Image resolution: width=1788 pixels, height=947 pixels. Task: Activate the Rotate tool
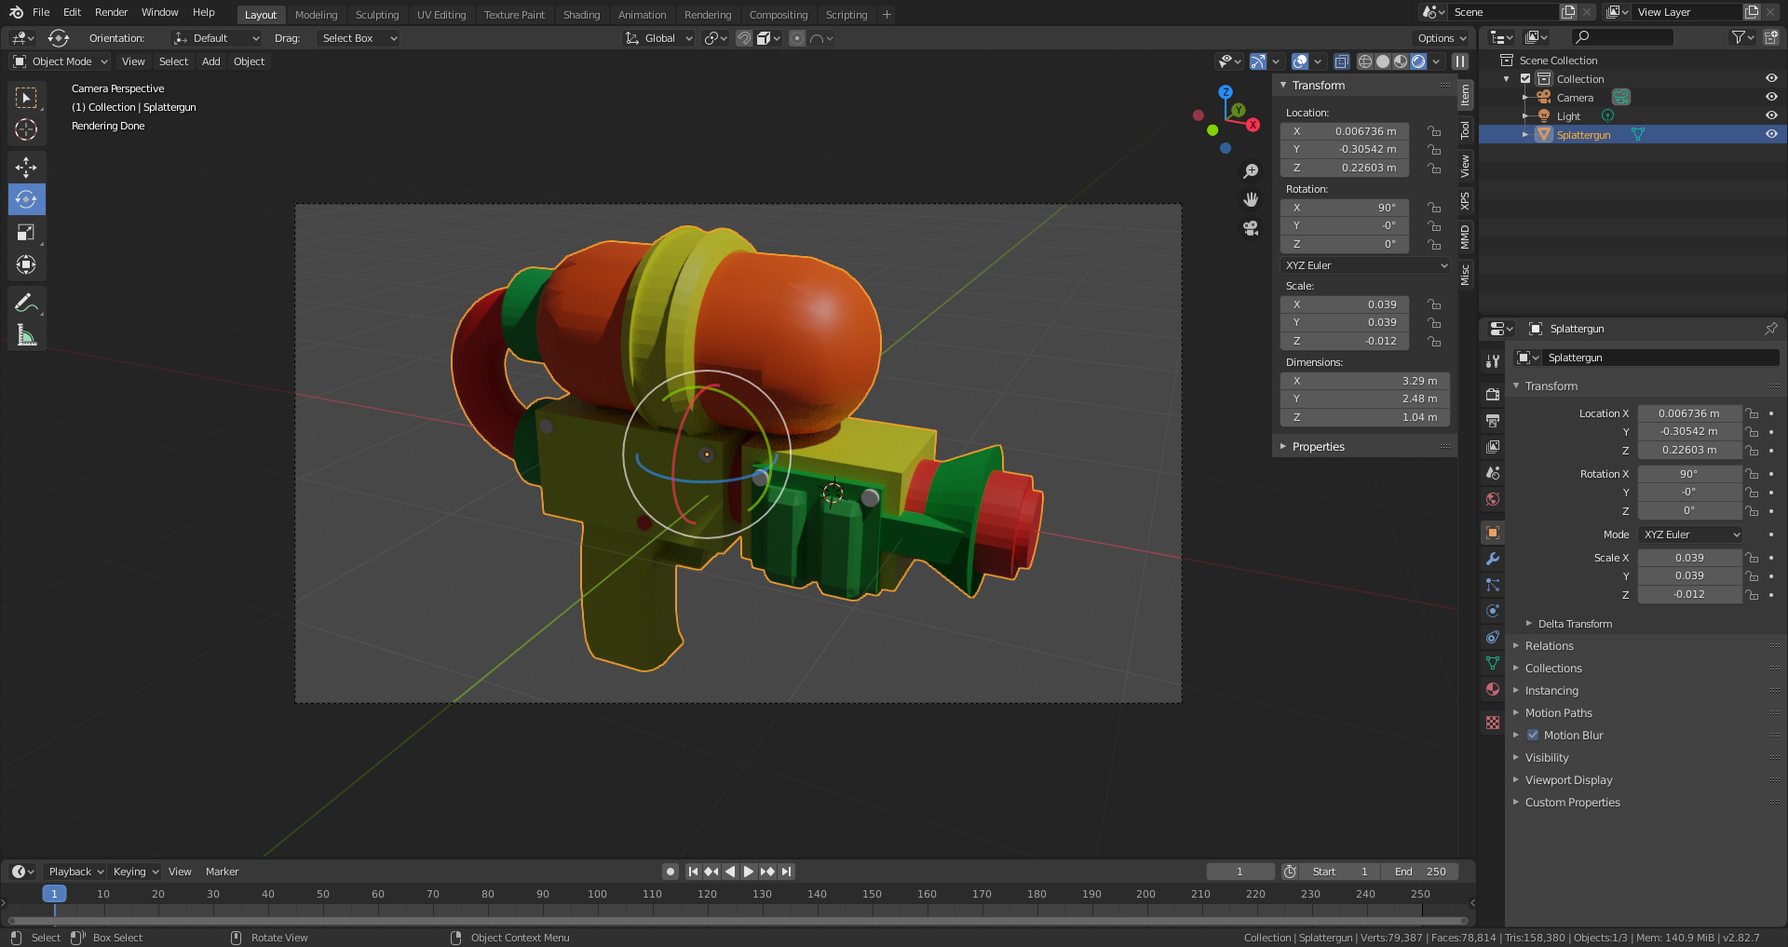(26, 199)
